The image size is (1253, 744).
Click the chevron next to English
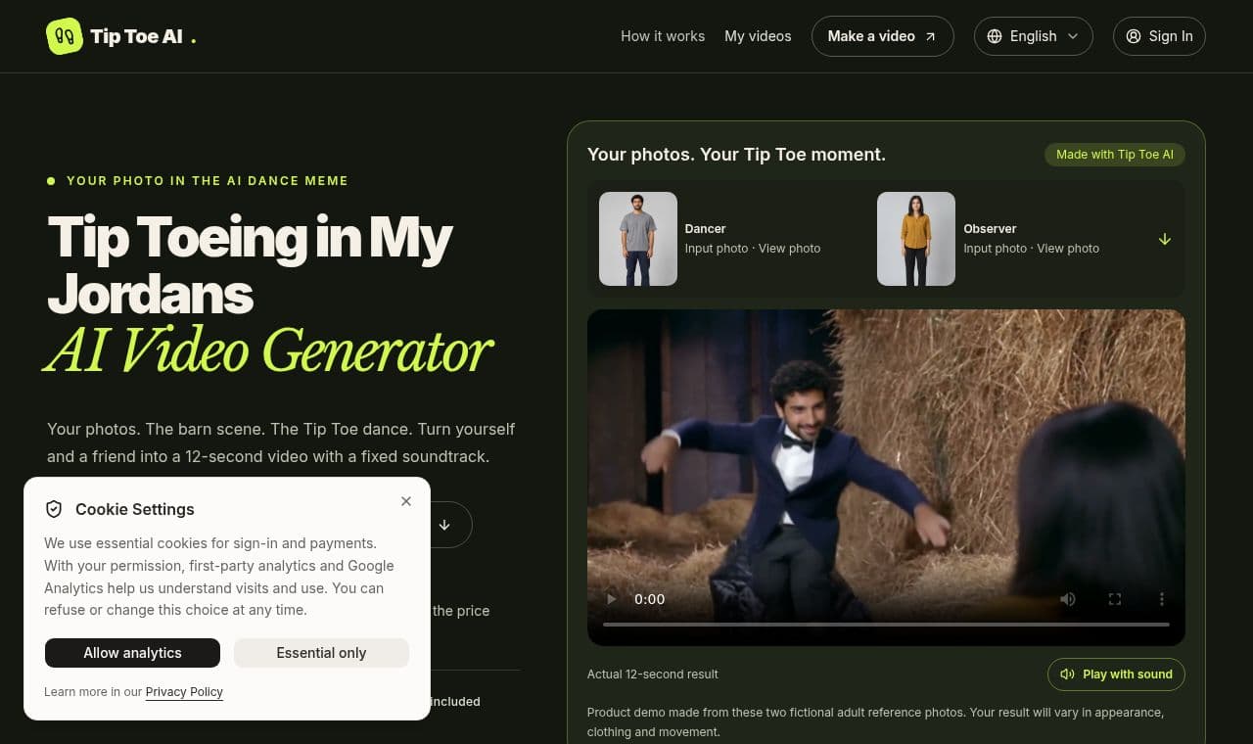click(1073, 36)
